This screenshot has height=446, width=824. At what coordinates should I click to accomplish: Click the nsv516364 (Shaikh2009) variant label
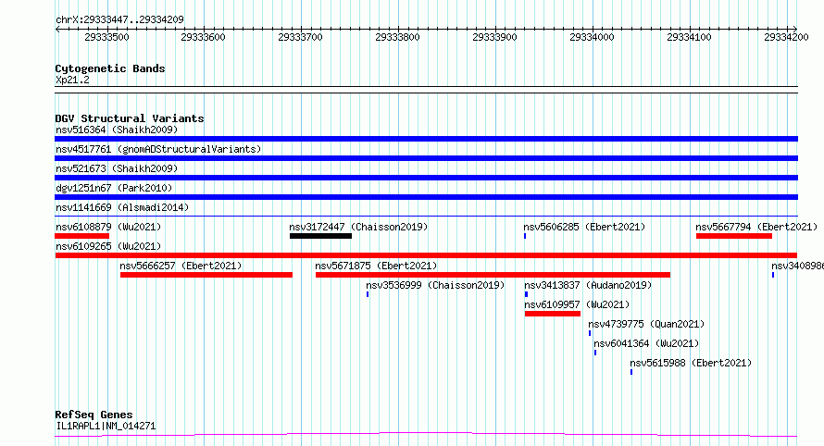coord(117,130)
